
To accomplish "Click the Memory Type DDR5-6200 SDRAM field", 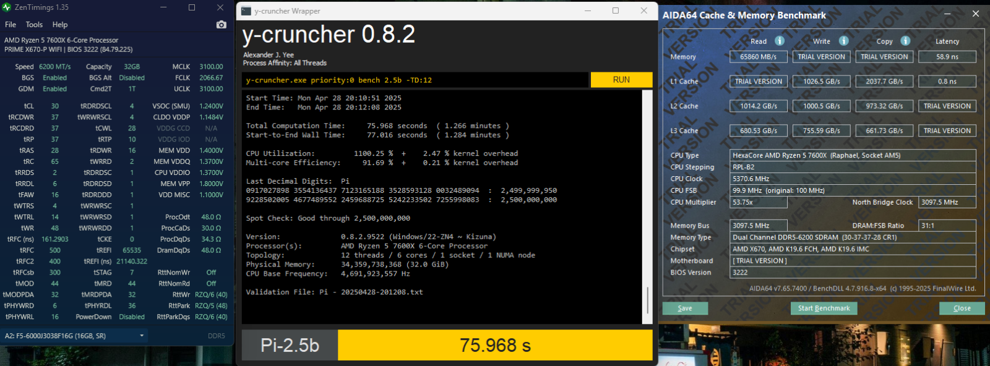I will [x=853, y=237].
